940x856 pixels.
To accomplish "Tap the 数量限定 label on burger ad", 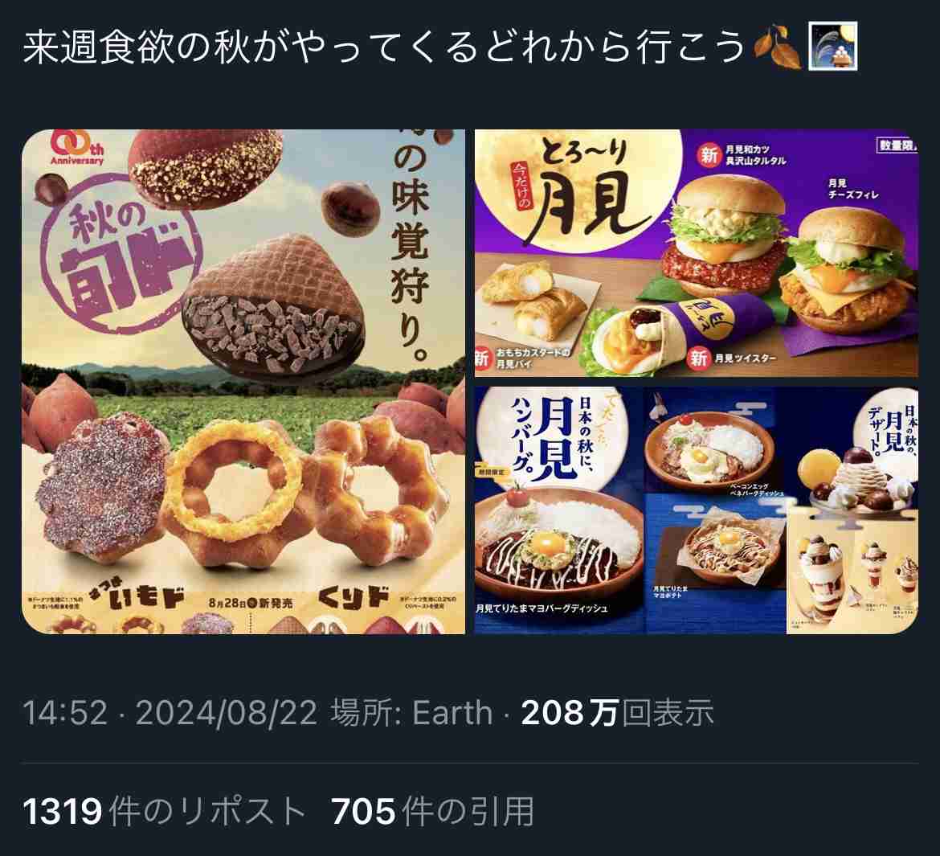I will [897, 145].
